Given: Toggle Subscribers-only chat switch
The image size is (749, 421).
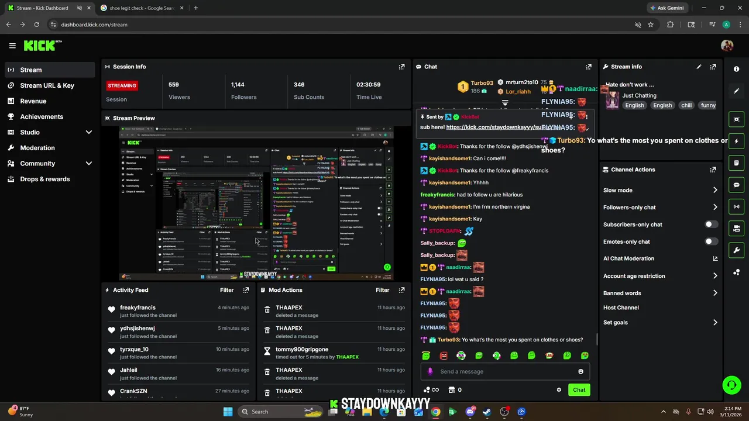Looking at the screenshot, I should point(711,225).
